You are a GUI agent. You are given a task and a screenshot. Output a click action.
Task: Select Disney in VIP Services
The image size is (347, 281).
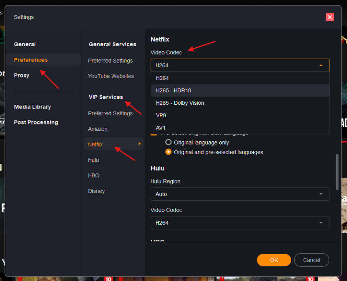96,191
